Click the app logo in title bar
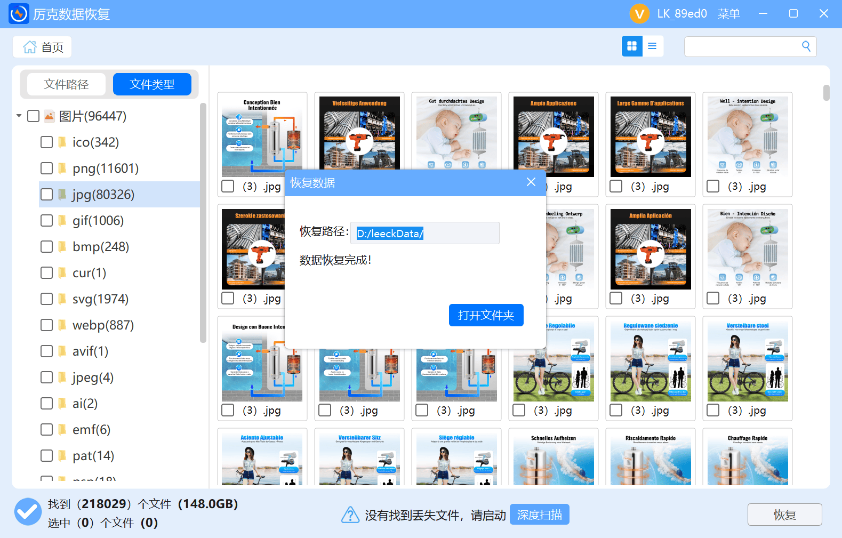The height and width of the screenshot is (538, 842). click(19, 14)
